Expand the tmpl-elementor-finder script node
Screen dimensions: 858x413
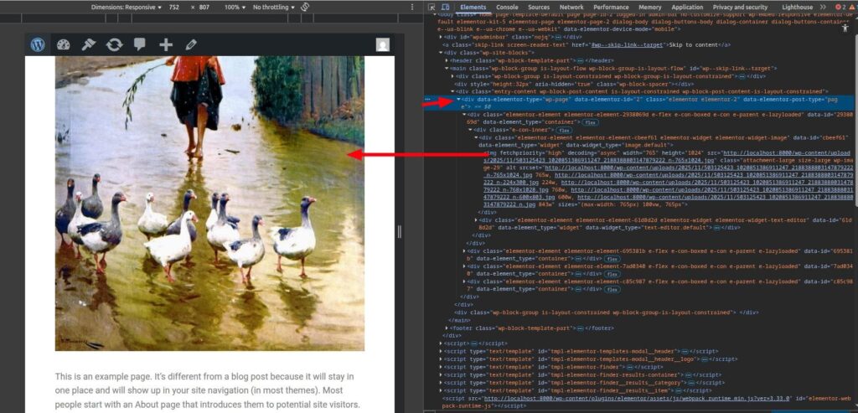click(x=441, y=367)
